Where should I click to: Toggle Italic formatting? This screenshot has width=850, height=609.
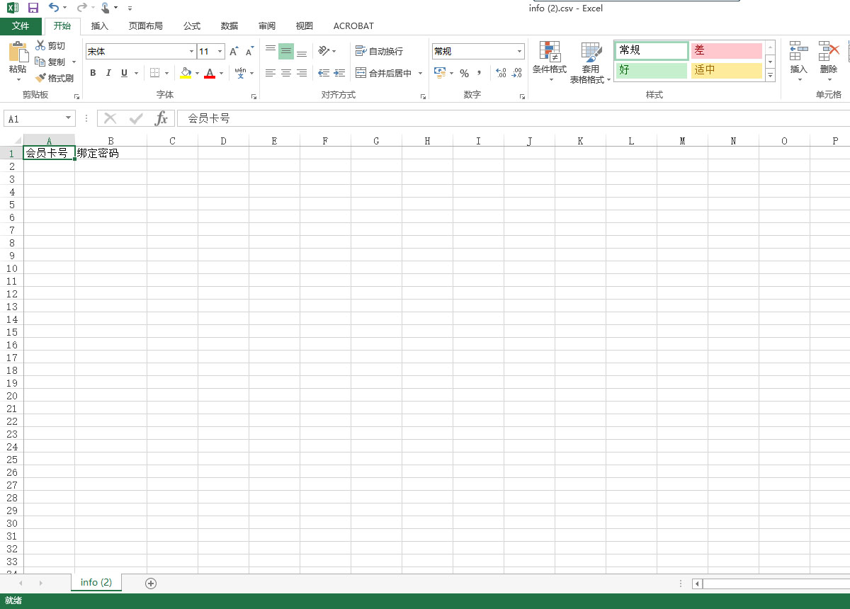108,73
